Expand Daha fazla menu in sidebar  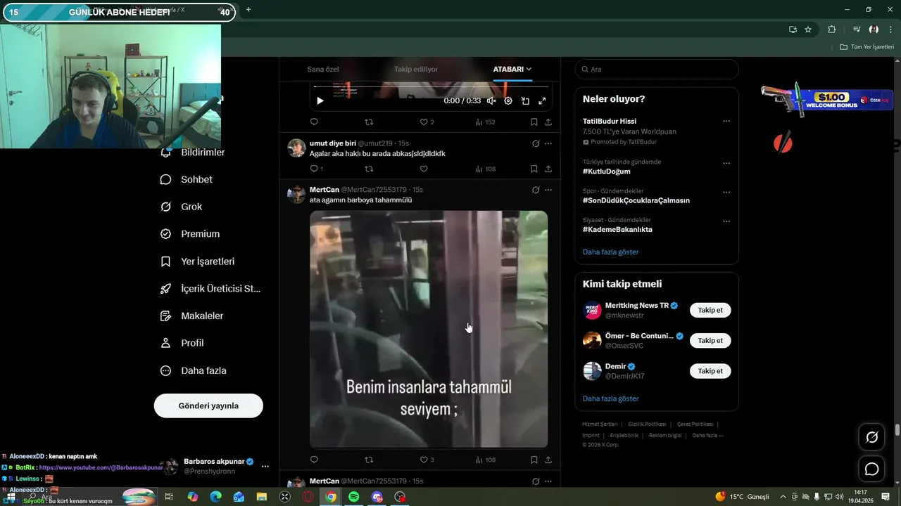tap(194, 370)
